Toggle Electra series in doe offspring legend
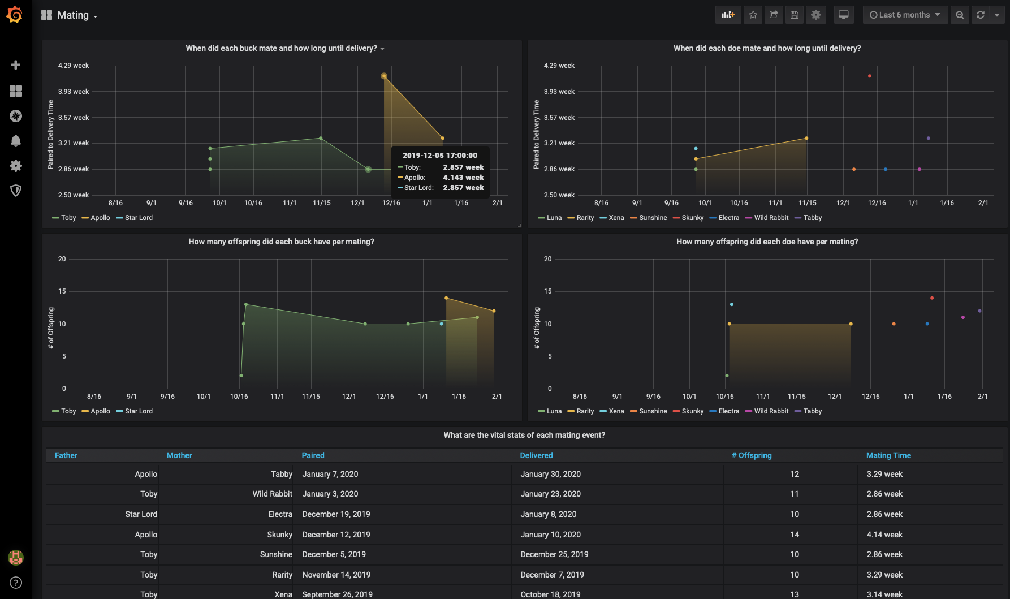 728,411
